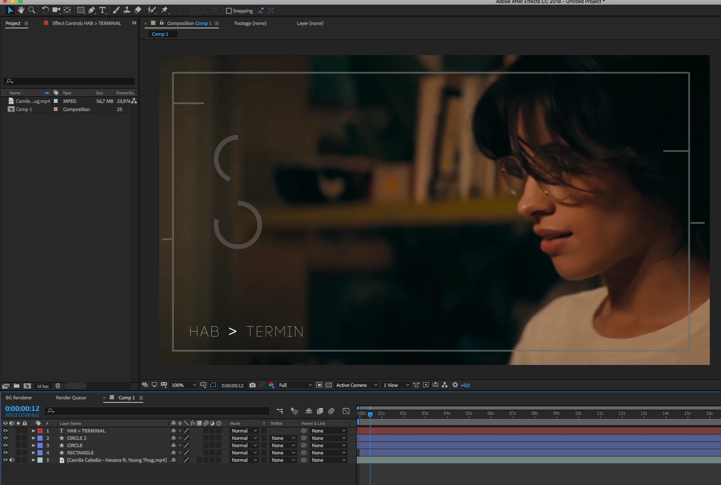Screen dimensions: 721x485
Task: Open the Composition Mini-Flowchart
Action: [280, 411]
